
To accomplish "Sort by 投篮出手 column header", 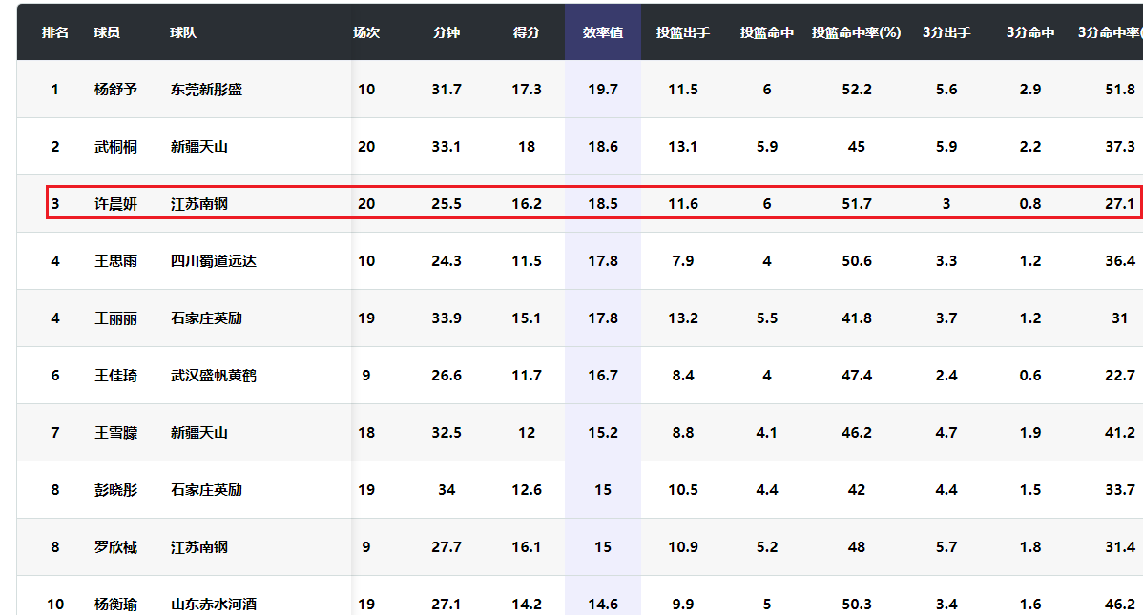I will (683, 32).
